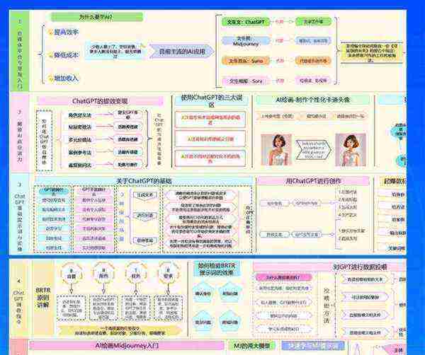Click the 'AI绘画-制作个性化卡通头像' heading

click(x=313, y=100)
